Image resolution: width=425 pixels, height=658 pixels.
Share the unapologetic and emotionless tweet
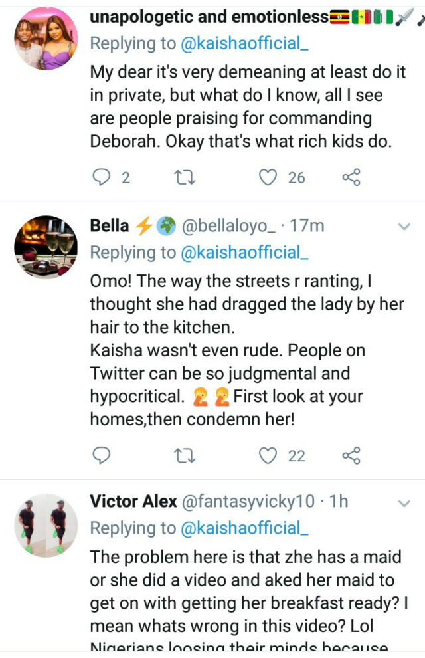[351, 177]
